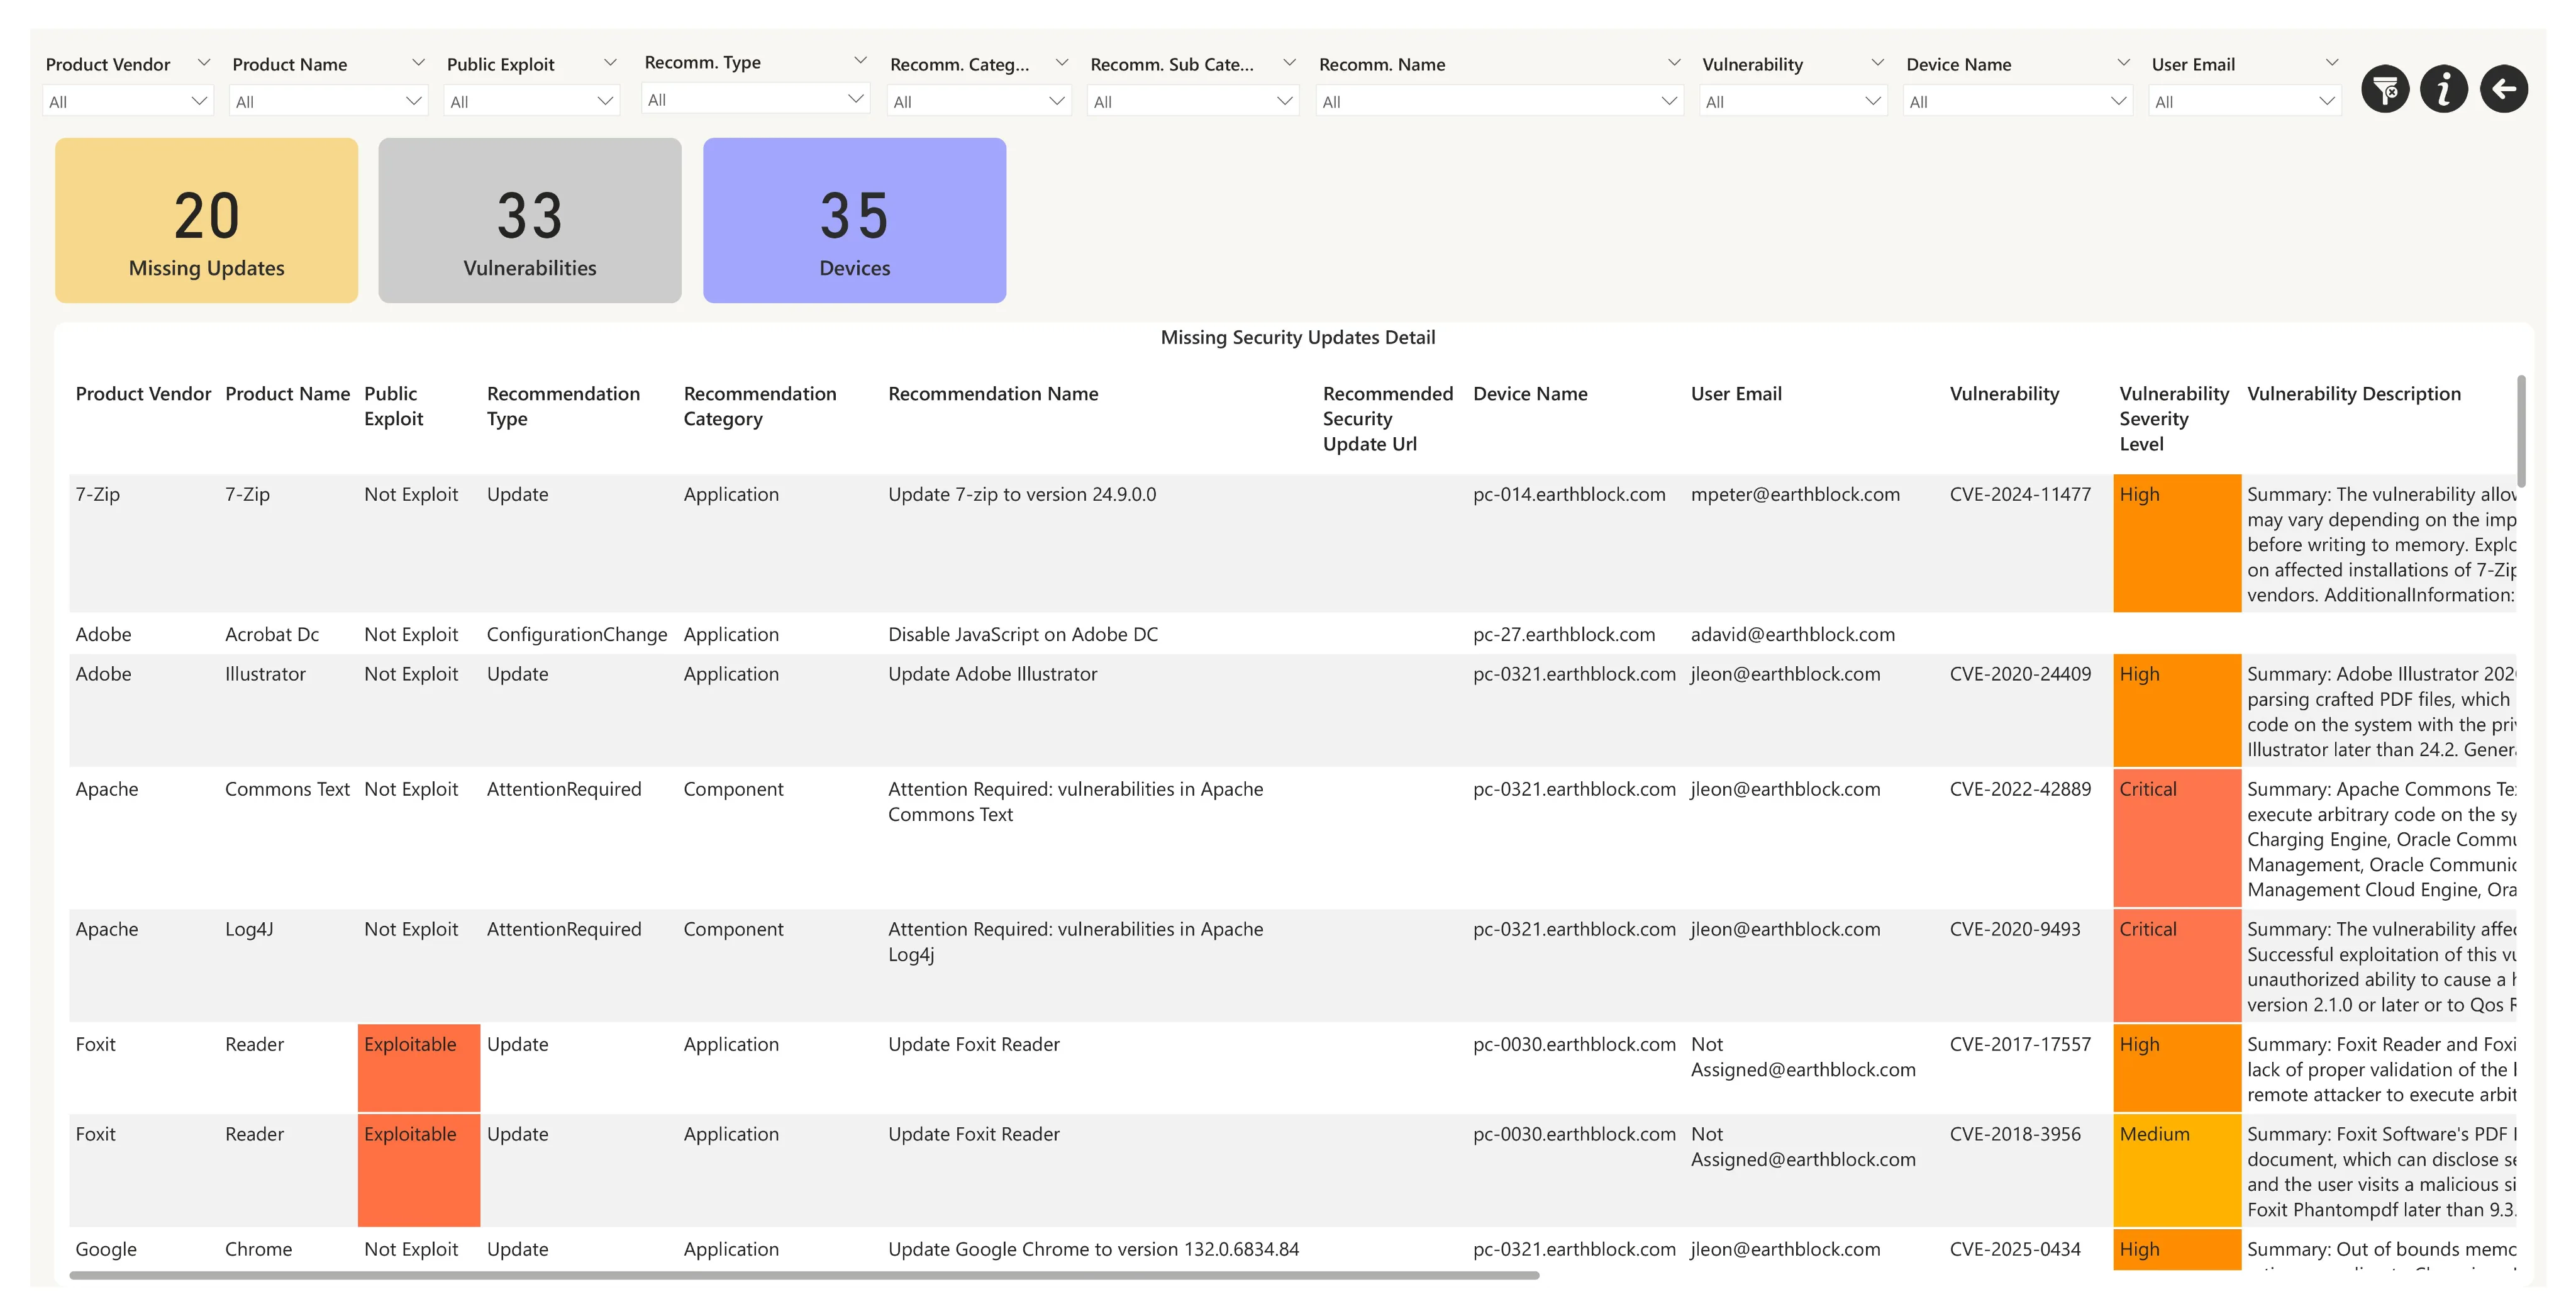2576x1316 pixels.
Task: Click the User Email header chevron
Action: 2331,63
